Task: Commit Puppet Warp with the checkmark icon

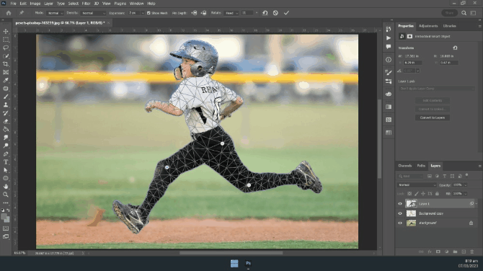Action: [286, 13]
